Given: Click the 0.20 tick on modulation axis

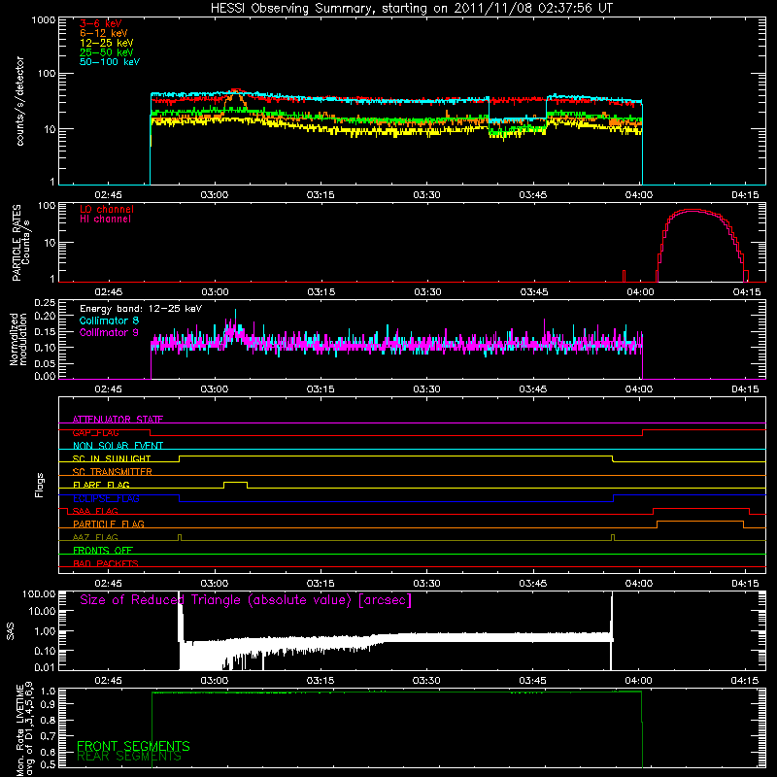Looking at the screenshot, I should 45,316.
